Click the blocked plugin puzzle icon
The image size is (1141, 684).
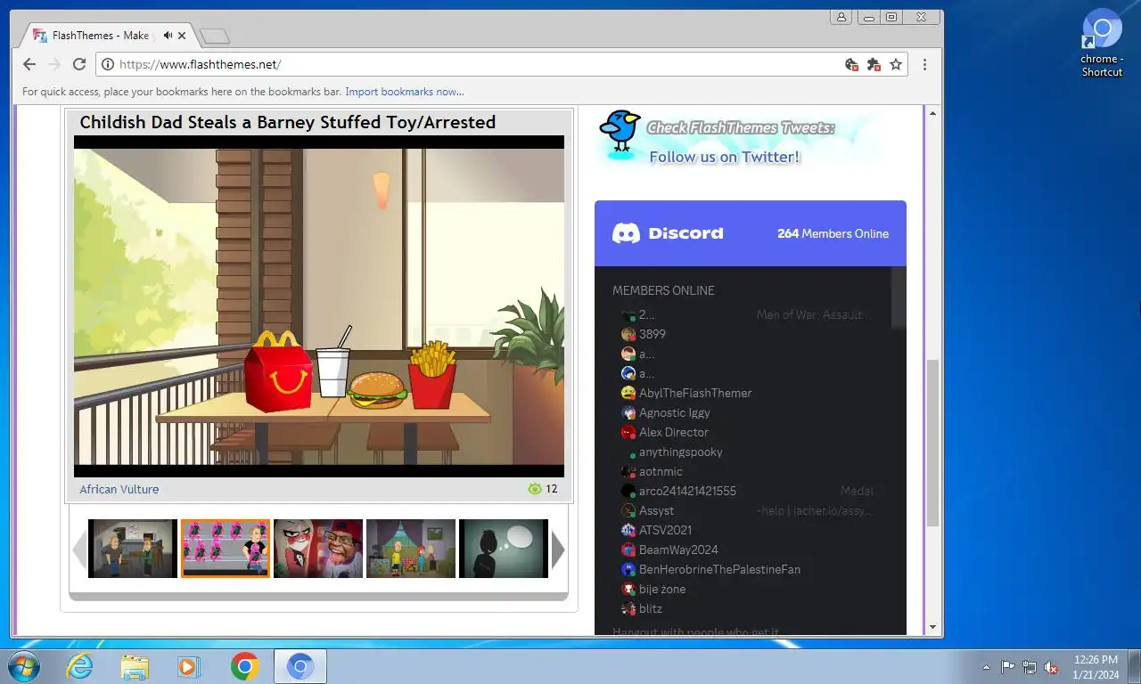pos(874,64)
